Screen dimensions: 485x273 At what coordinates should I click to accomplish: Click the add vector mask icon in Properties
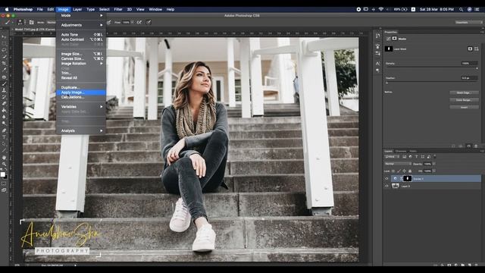(477, 49)
